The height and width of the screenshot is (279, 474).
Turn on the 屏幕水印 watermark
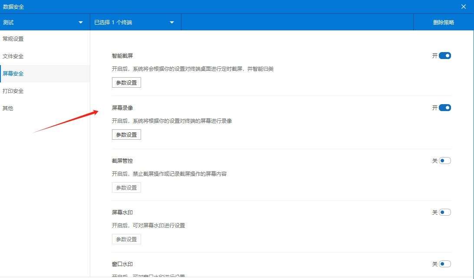coord(444,212)
